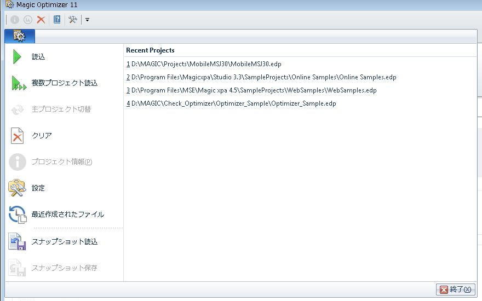
Task: Click the 最近作成されたファイル clock icon
Action: [18, 215]
